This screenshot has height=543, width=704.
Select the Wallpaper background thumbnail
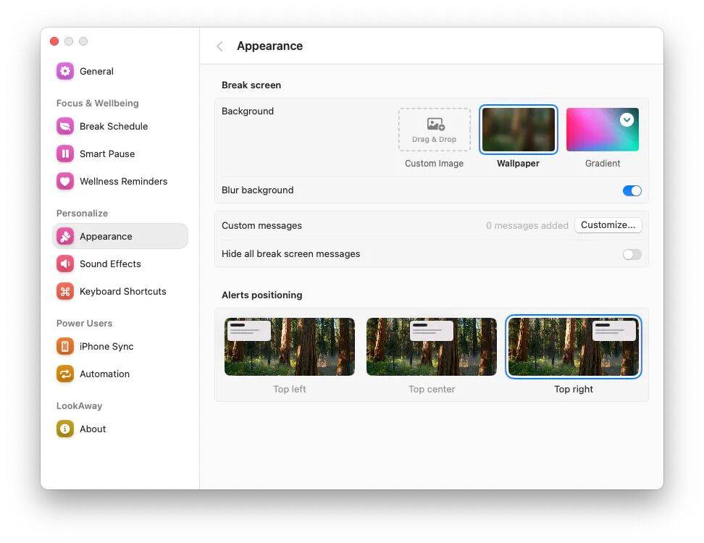[x=518, y=130]
